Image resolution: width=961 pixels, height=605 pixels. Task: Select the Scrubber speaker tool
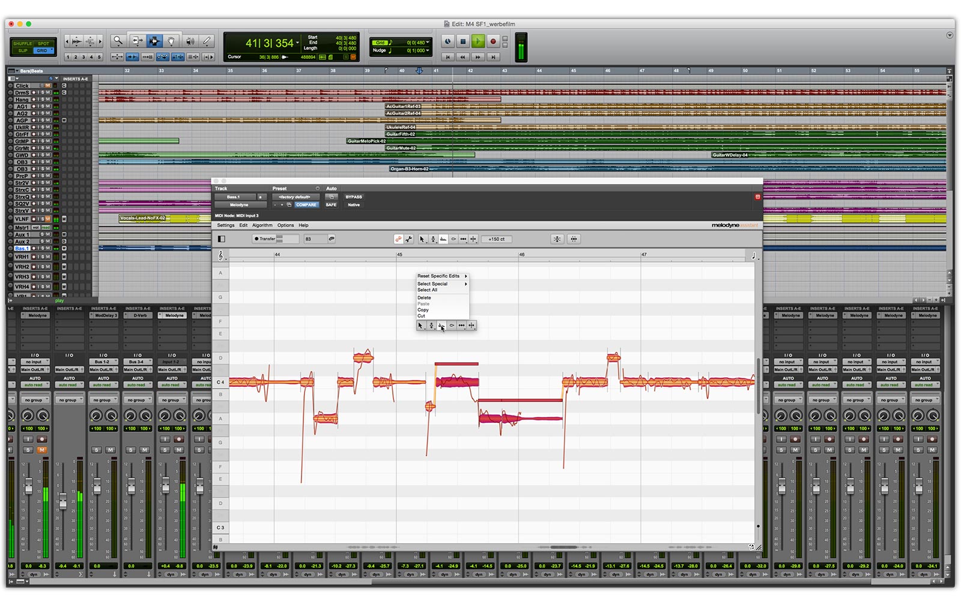[x=190, y=41]
